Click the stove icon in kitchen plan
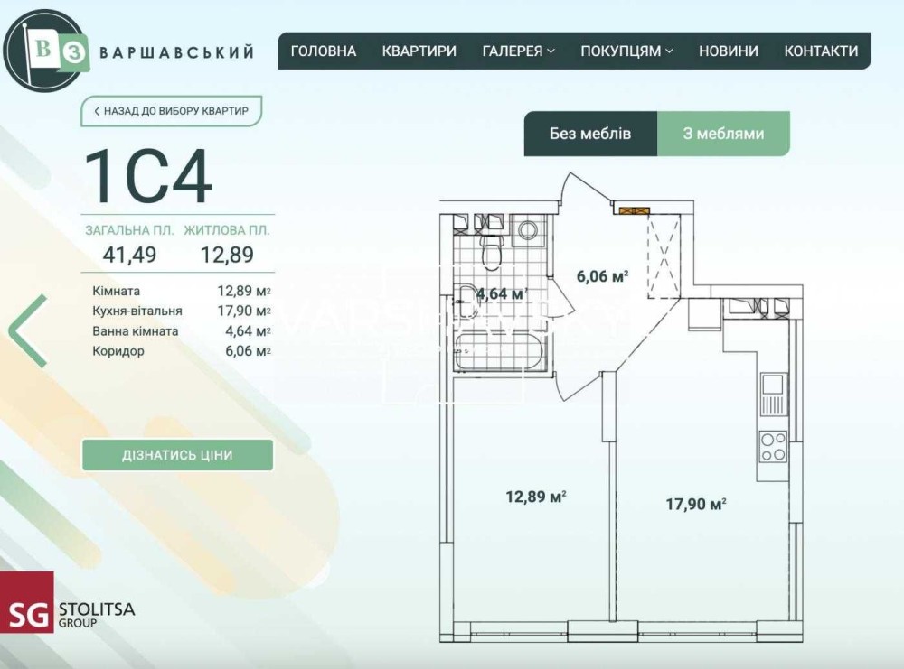904x669 pixels. (772, 447)
